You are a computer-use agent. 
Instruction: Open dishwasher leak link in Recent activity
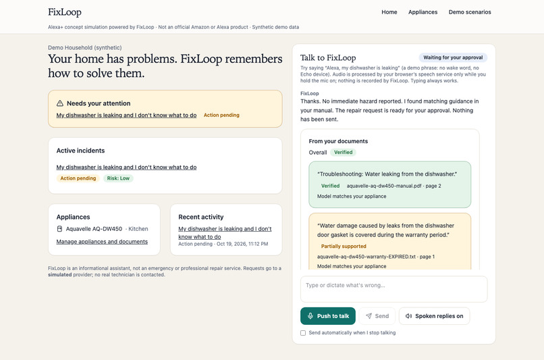225,233
